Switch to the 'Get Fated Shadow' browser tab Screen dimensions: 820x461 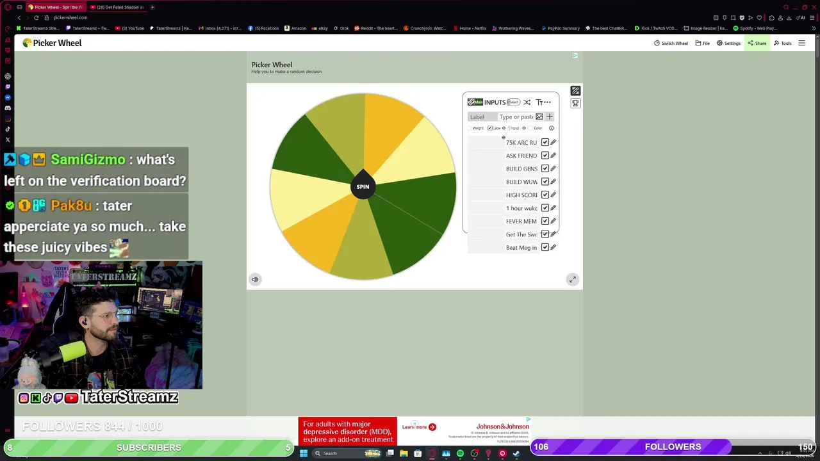click(117, 7)
